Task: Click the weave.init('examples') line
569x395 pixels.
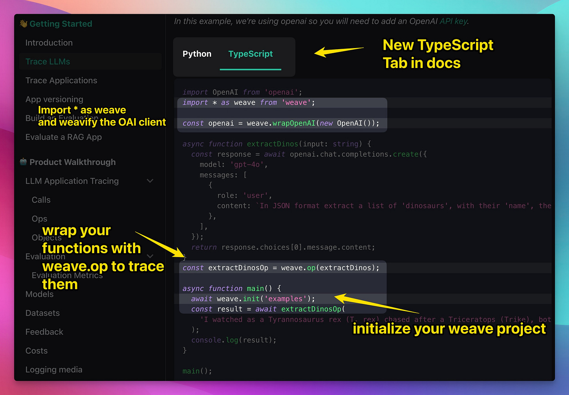Action: pos(253,298)
